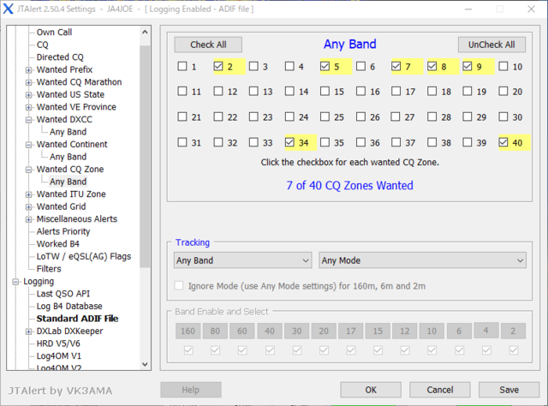Screen dimensions: 548x406
Task: Collapse the Wanted Continent node
Action: tap(28, 145)
